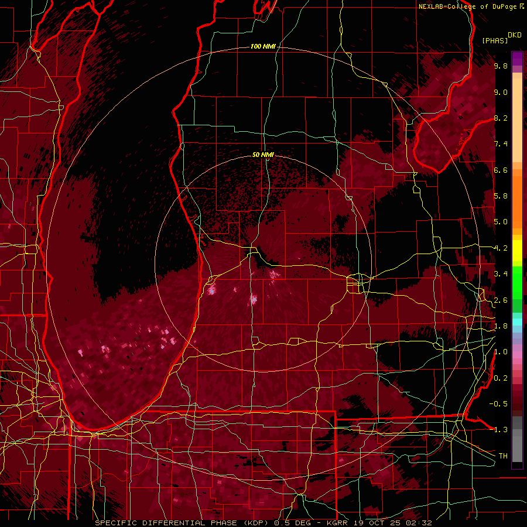
Task: Click the DKD legend title
Action: tap(515, 35)
